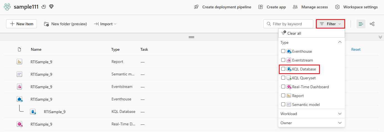This screenshot has width=384, height=132.
Task: Click the New item button
Action: point(22,24)
